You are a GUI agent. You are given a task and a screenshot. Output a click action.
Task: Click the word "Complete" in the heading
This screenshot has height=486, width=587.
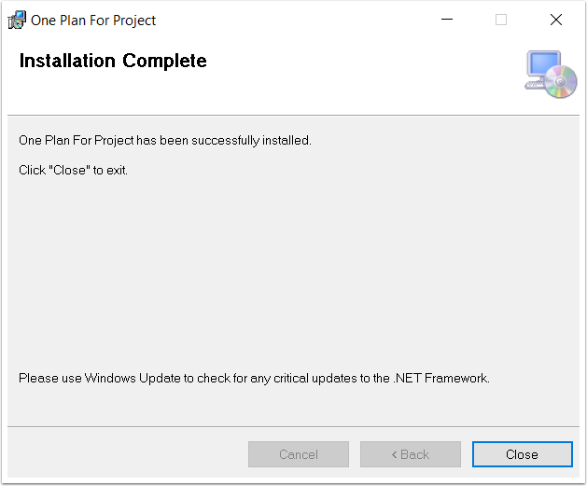tap(164, 61)
